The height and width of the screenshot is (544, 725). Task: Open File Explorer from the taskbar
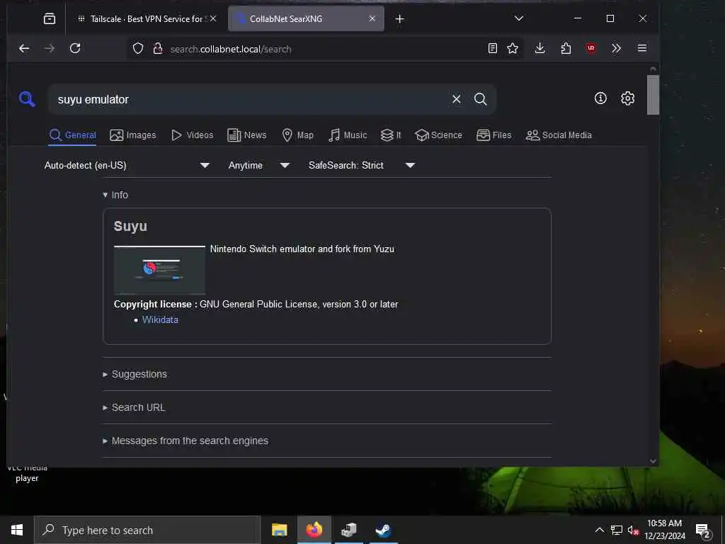(279, 530)
